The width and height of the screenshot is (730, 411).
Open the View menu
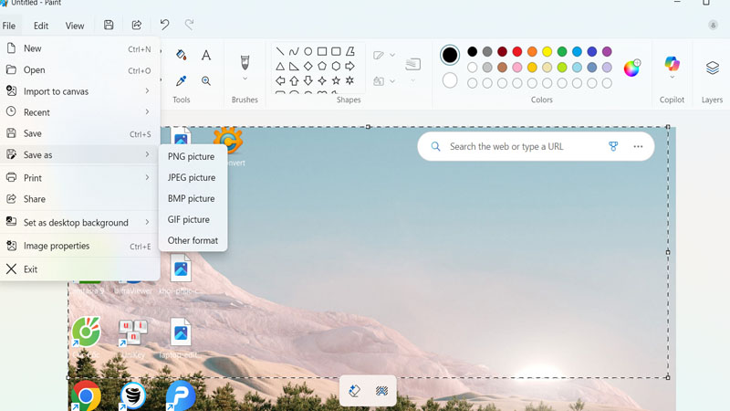coord(75,26)
